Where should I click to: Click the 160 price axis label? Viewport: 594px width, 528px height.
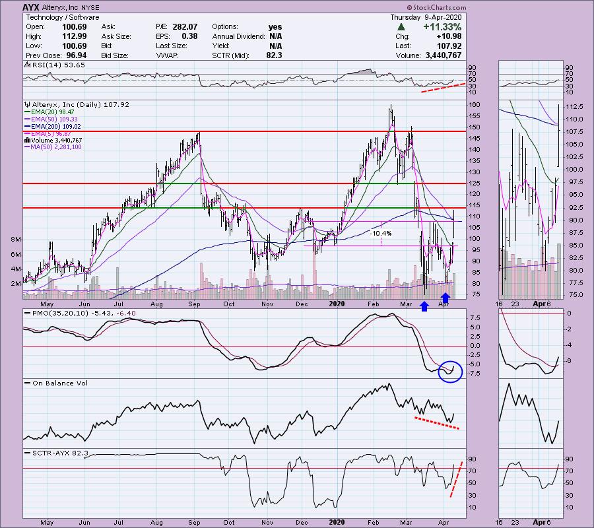click(x=475, y=105)
